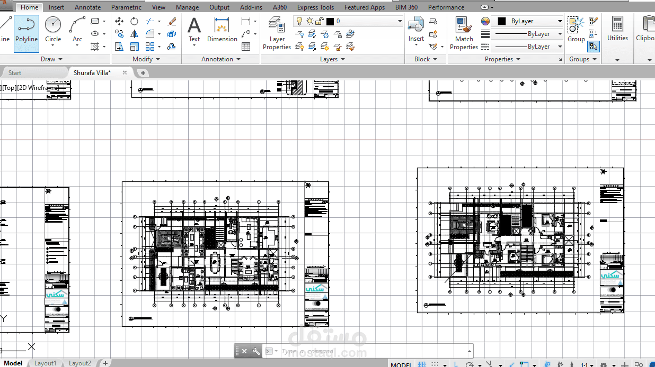Switch to Layout1

45,363
